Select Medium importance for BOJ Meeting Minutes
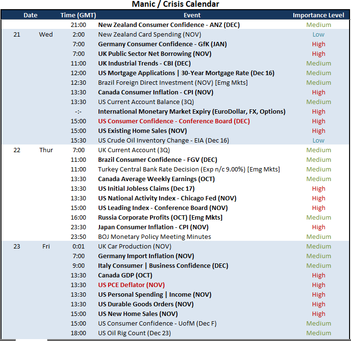Viewport: 351px width, 341px height. coord(318,237)
